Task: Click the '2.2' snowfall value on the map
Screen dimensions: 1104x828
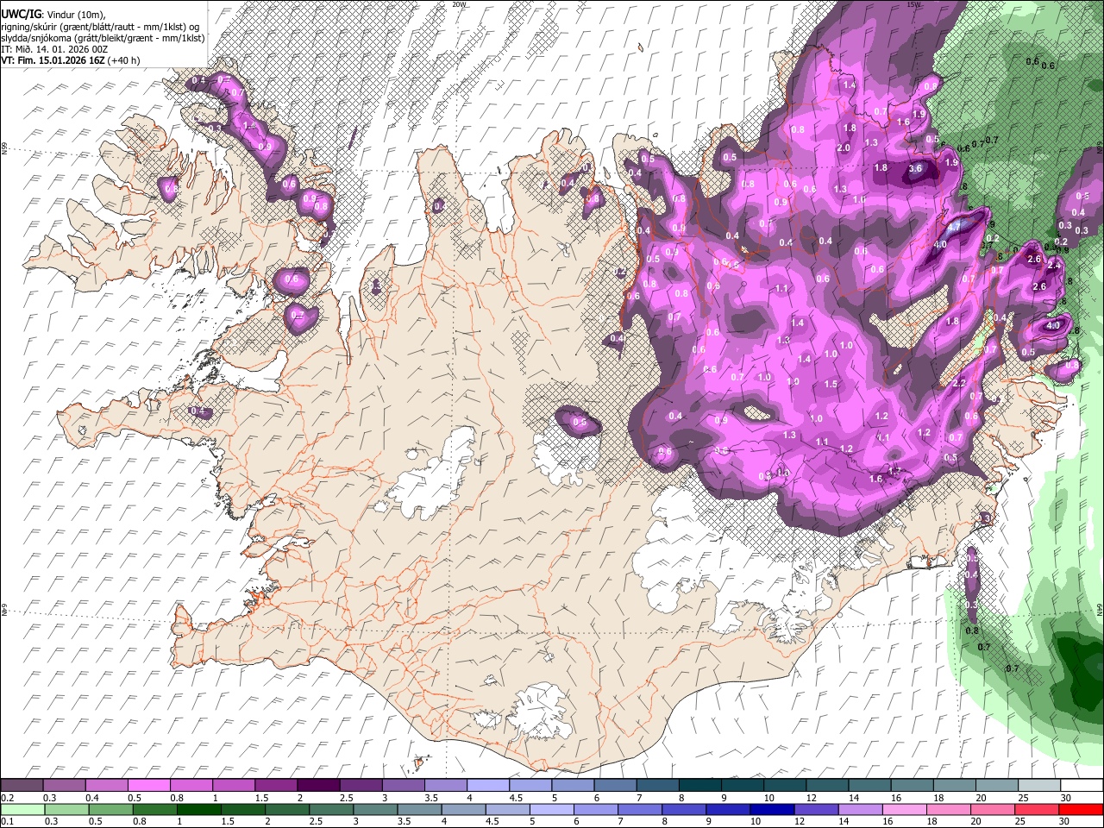Action: [x=959, y=383]
